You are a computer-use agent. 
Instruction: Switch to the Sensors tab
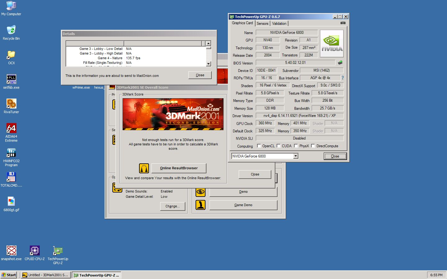(x=263, y=24)
